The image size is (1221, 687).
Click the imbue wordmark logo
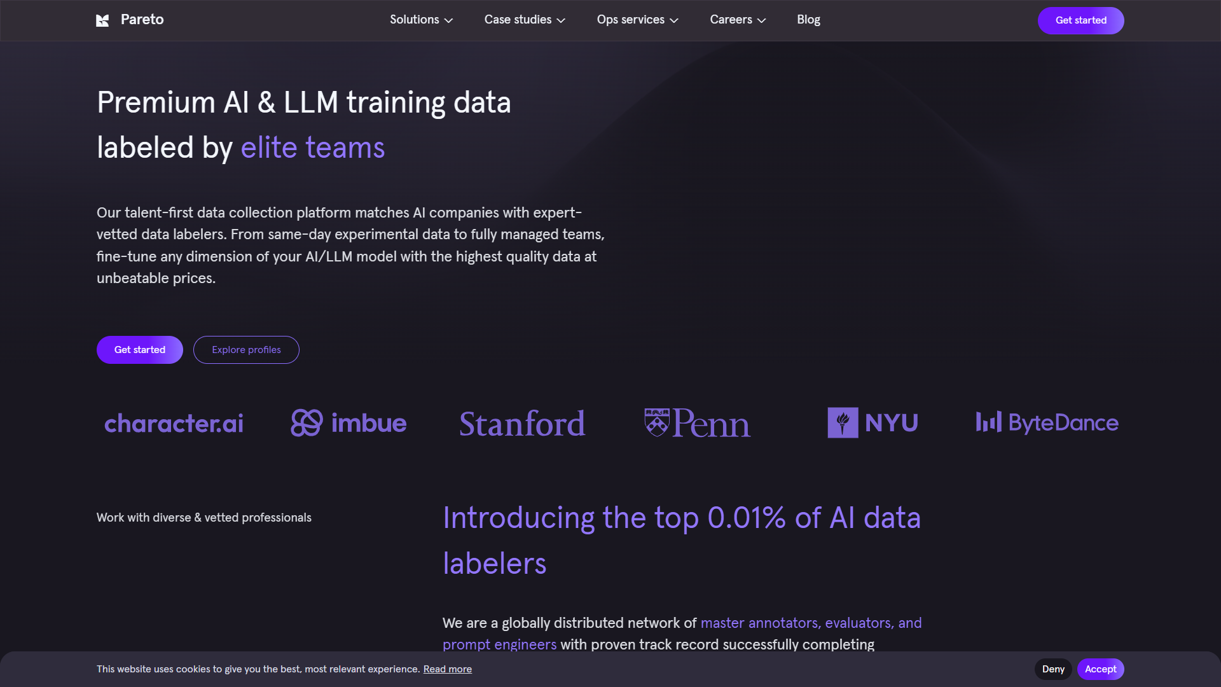368,422
